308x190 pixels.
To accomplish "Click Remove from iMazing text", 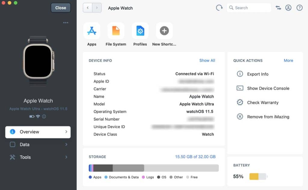I will [x=268, y=117].
